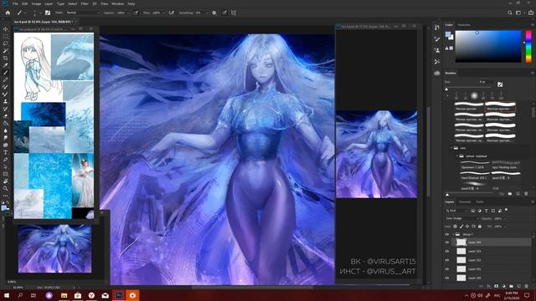Viewport: 536px width, 301px height.
Task: Filter layers by type layers
Action: (x=486, y=211)
